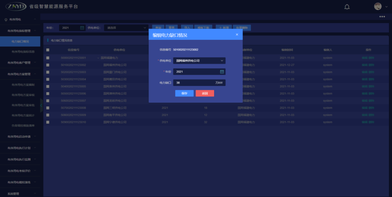Collapse the top-level 有序用电 menu
The width and height of the screenshot is (392, 197).
(35, 19)
